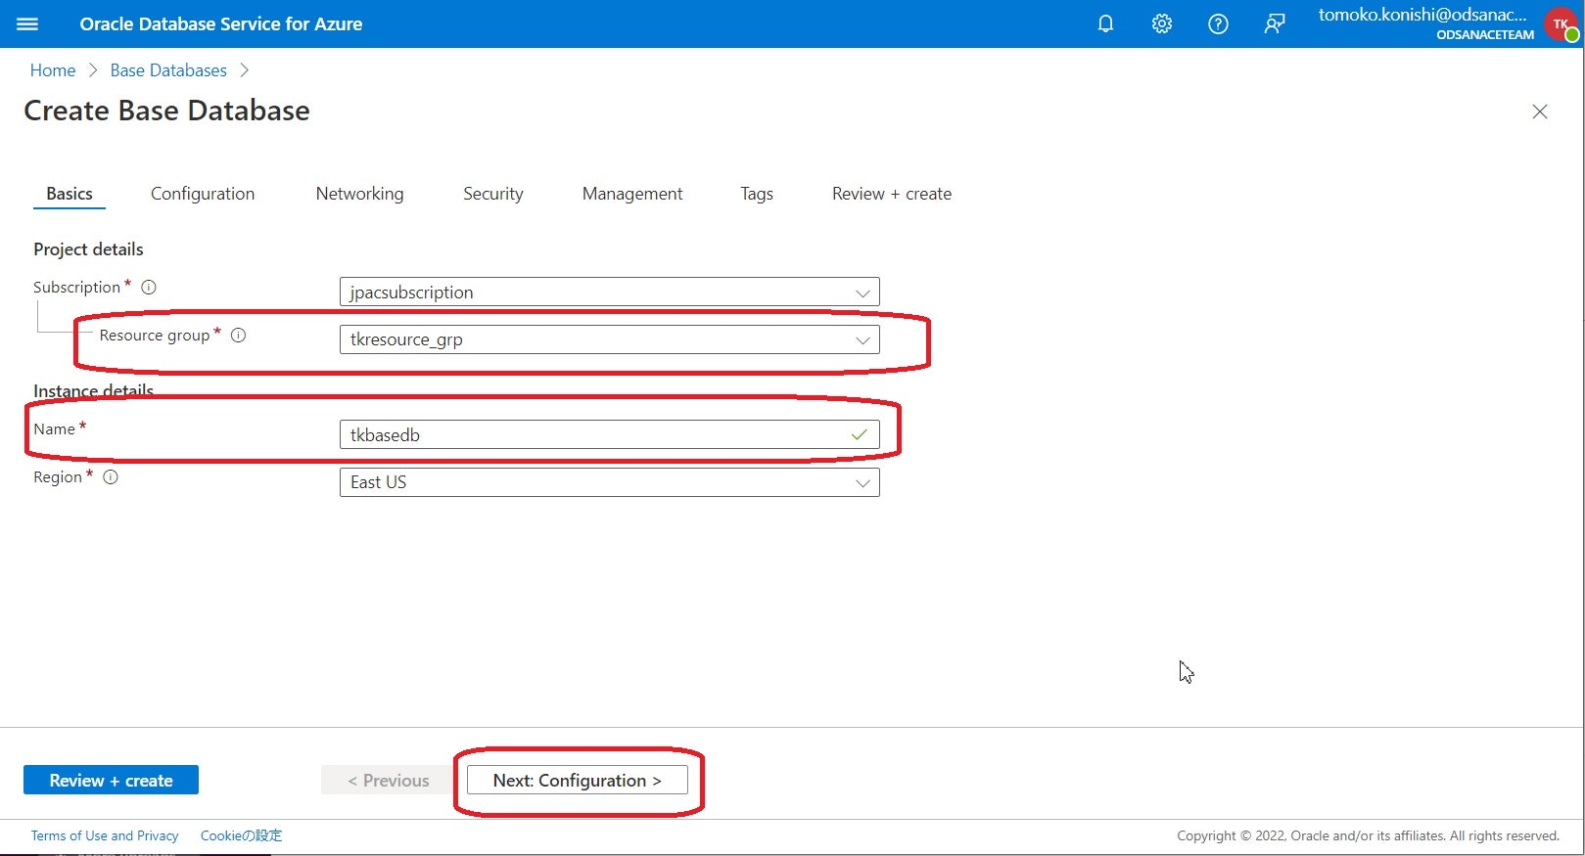
Task: Open the feedback icon in header
Action: [1274, 23]
